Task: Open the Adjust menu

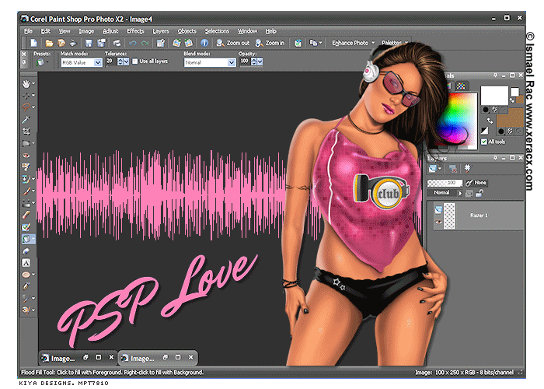Action: pos(110,31)
